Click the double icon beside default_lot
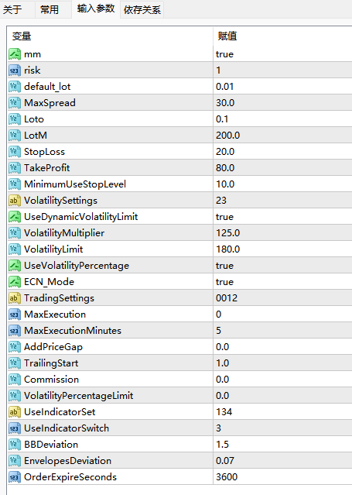This screenshot has height=495, width=352. coord(15,87)
